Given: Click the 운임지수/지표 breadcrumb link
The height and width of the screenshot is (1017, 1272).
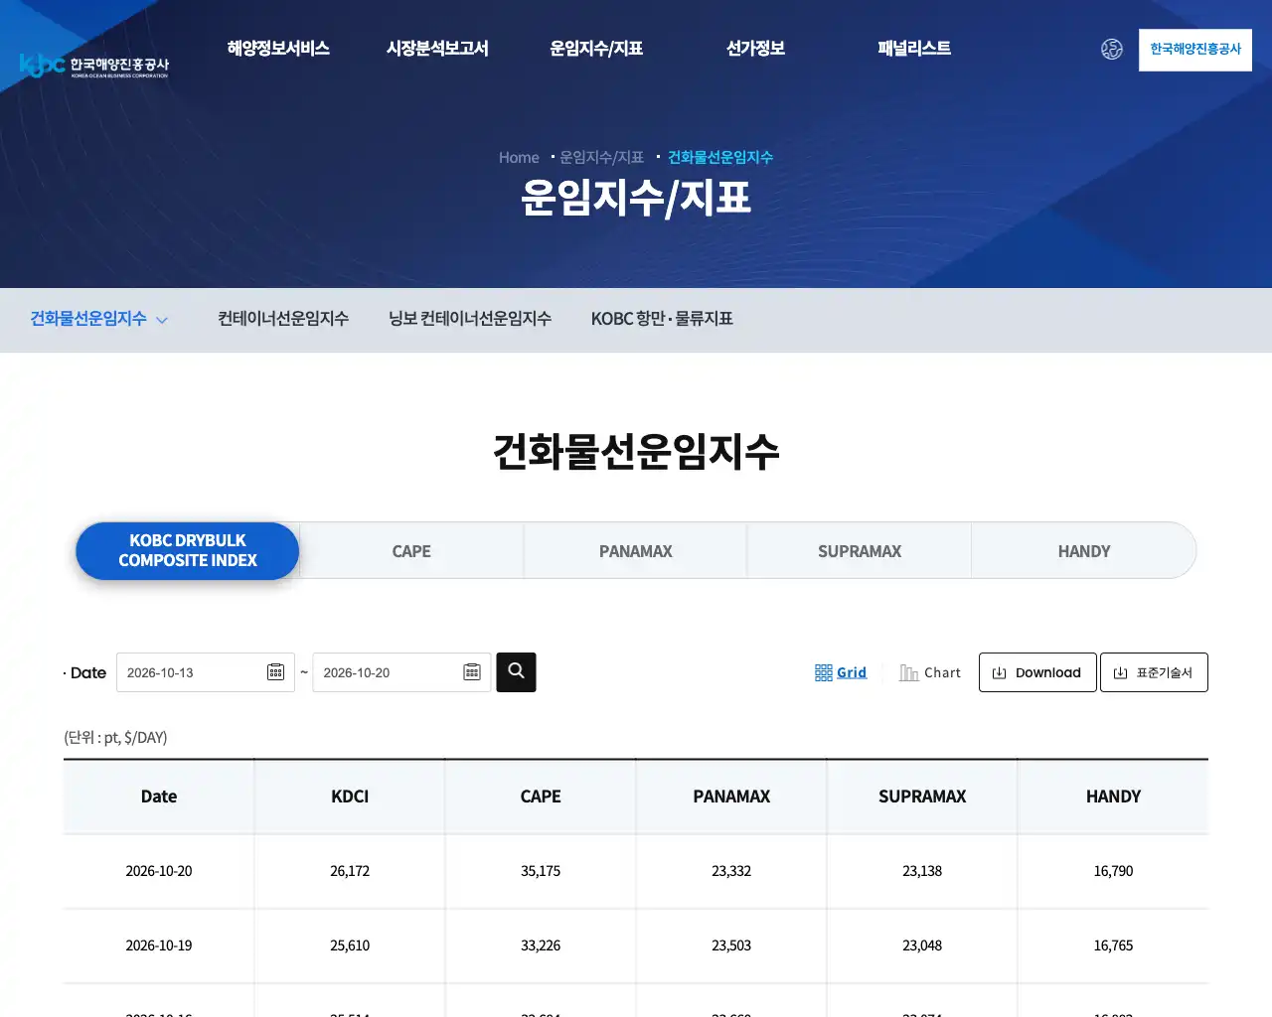Looking at the screenshot, I should point(601,158).
